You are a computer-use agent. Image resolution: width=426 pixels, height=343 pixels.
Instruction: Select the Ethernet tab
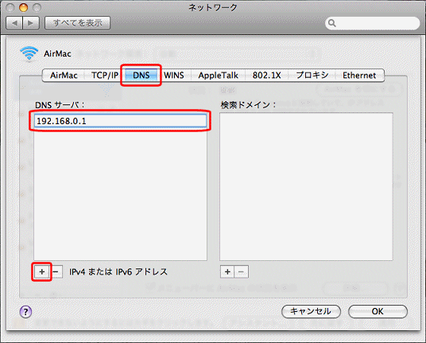click(359, 76)
